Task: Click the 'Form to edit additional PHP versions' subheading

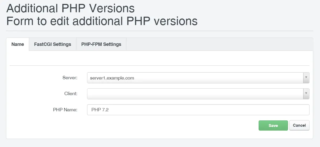Action: [x=102, y=21]
